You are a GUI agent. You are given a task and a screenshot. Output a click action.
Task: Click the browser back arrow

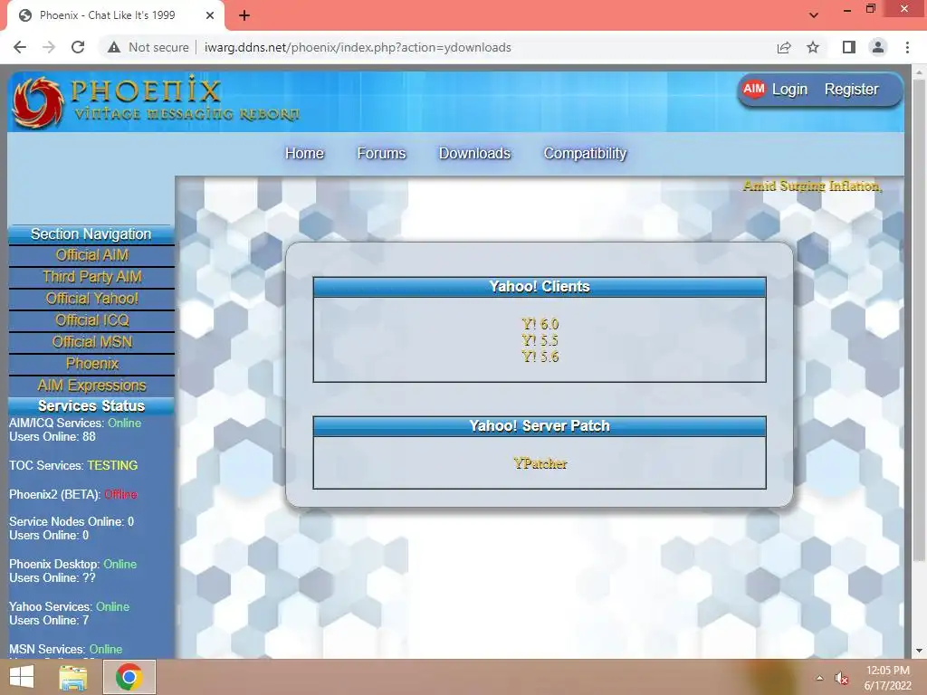20,47
